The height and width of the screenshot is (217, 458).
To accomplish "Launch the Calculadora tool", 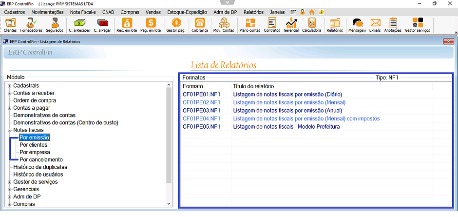I will pos(312,25).
